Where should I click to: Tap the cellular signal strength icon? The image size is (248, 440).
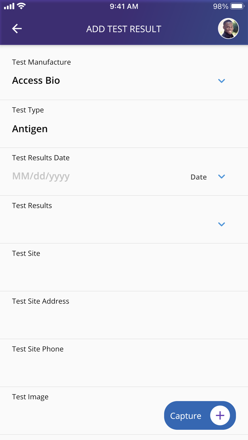tap(9, 6)
